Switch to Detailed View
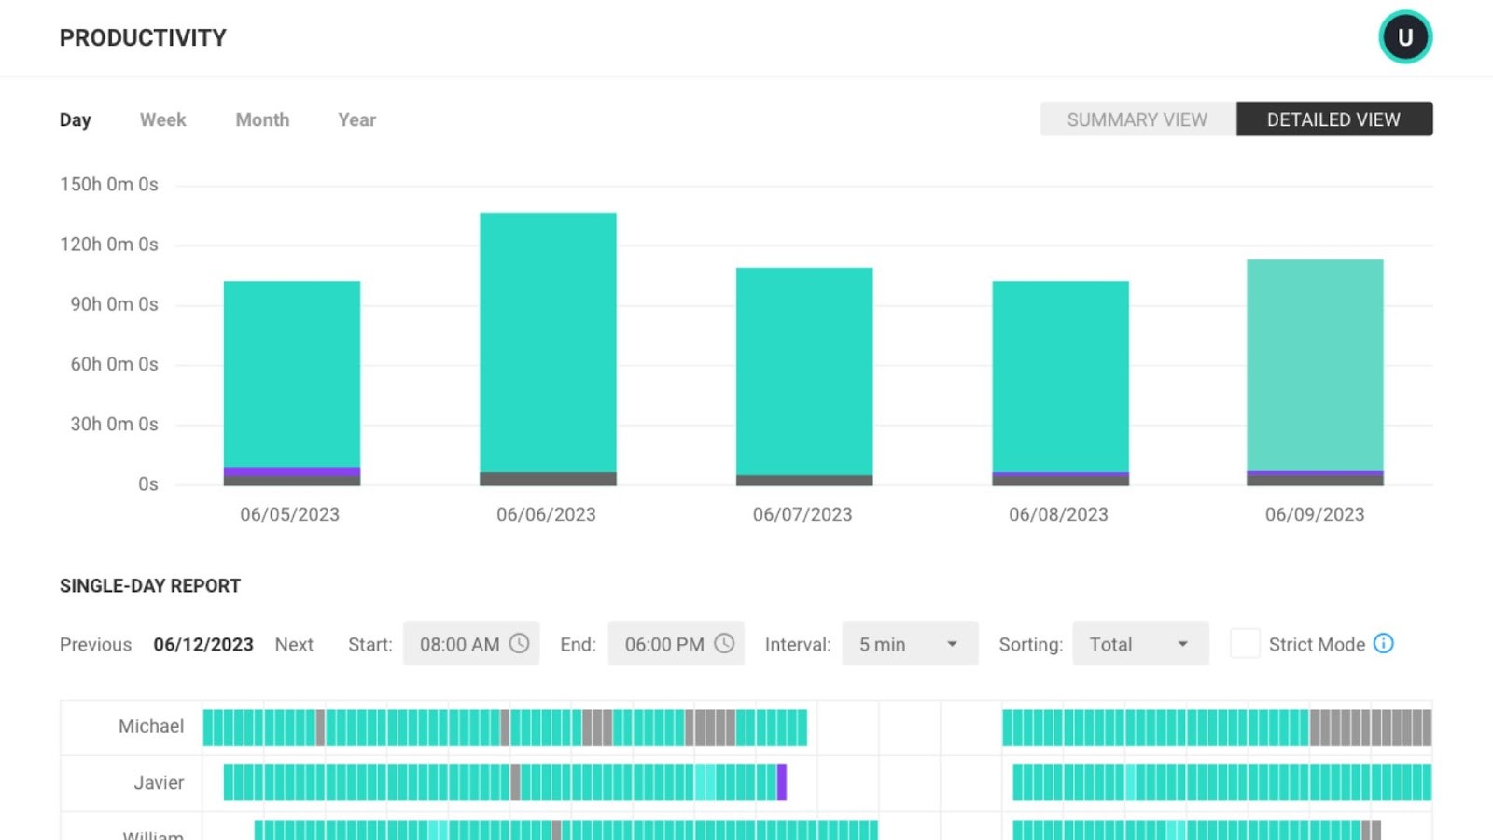 pos(1334,119)
